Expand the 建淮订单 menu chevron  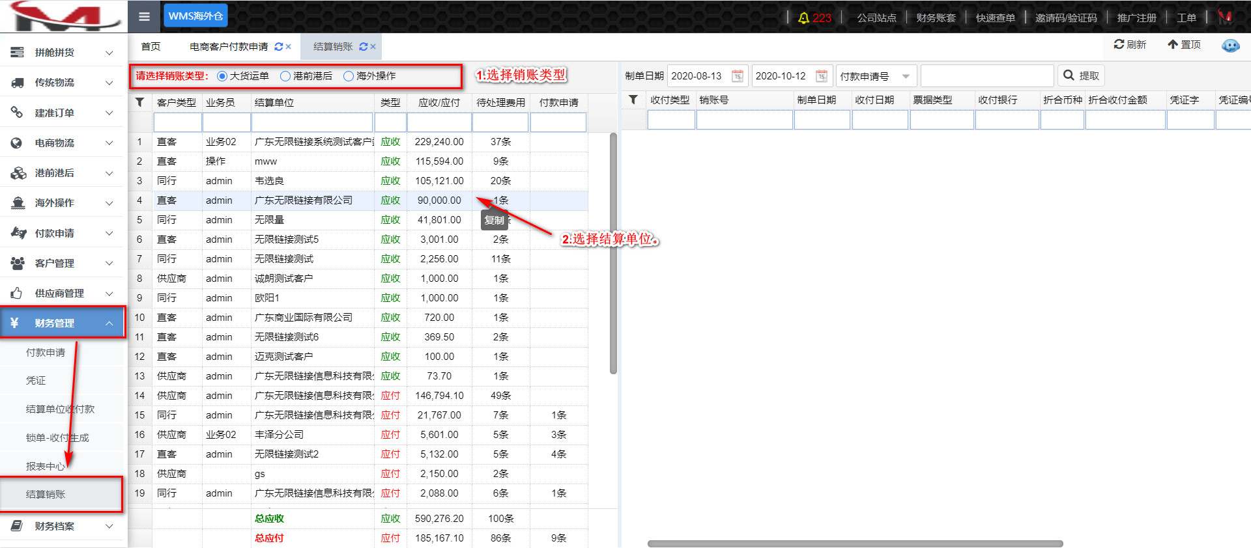[x=109, y=113]
